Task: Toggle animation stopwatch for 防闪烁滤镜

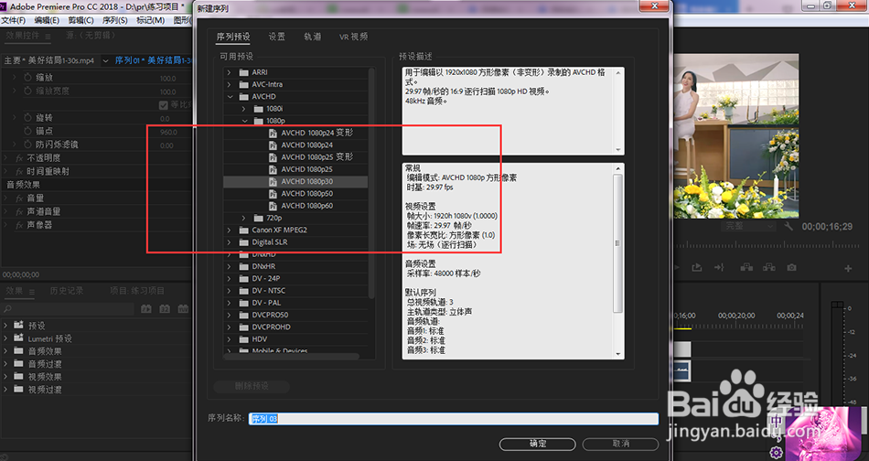Action: pos(27,145)
